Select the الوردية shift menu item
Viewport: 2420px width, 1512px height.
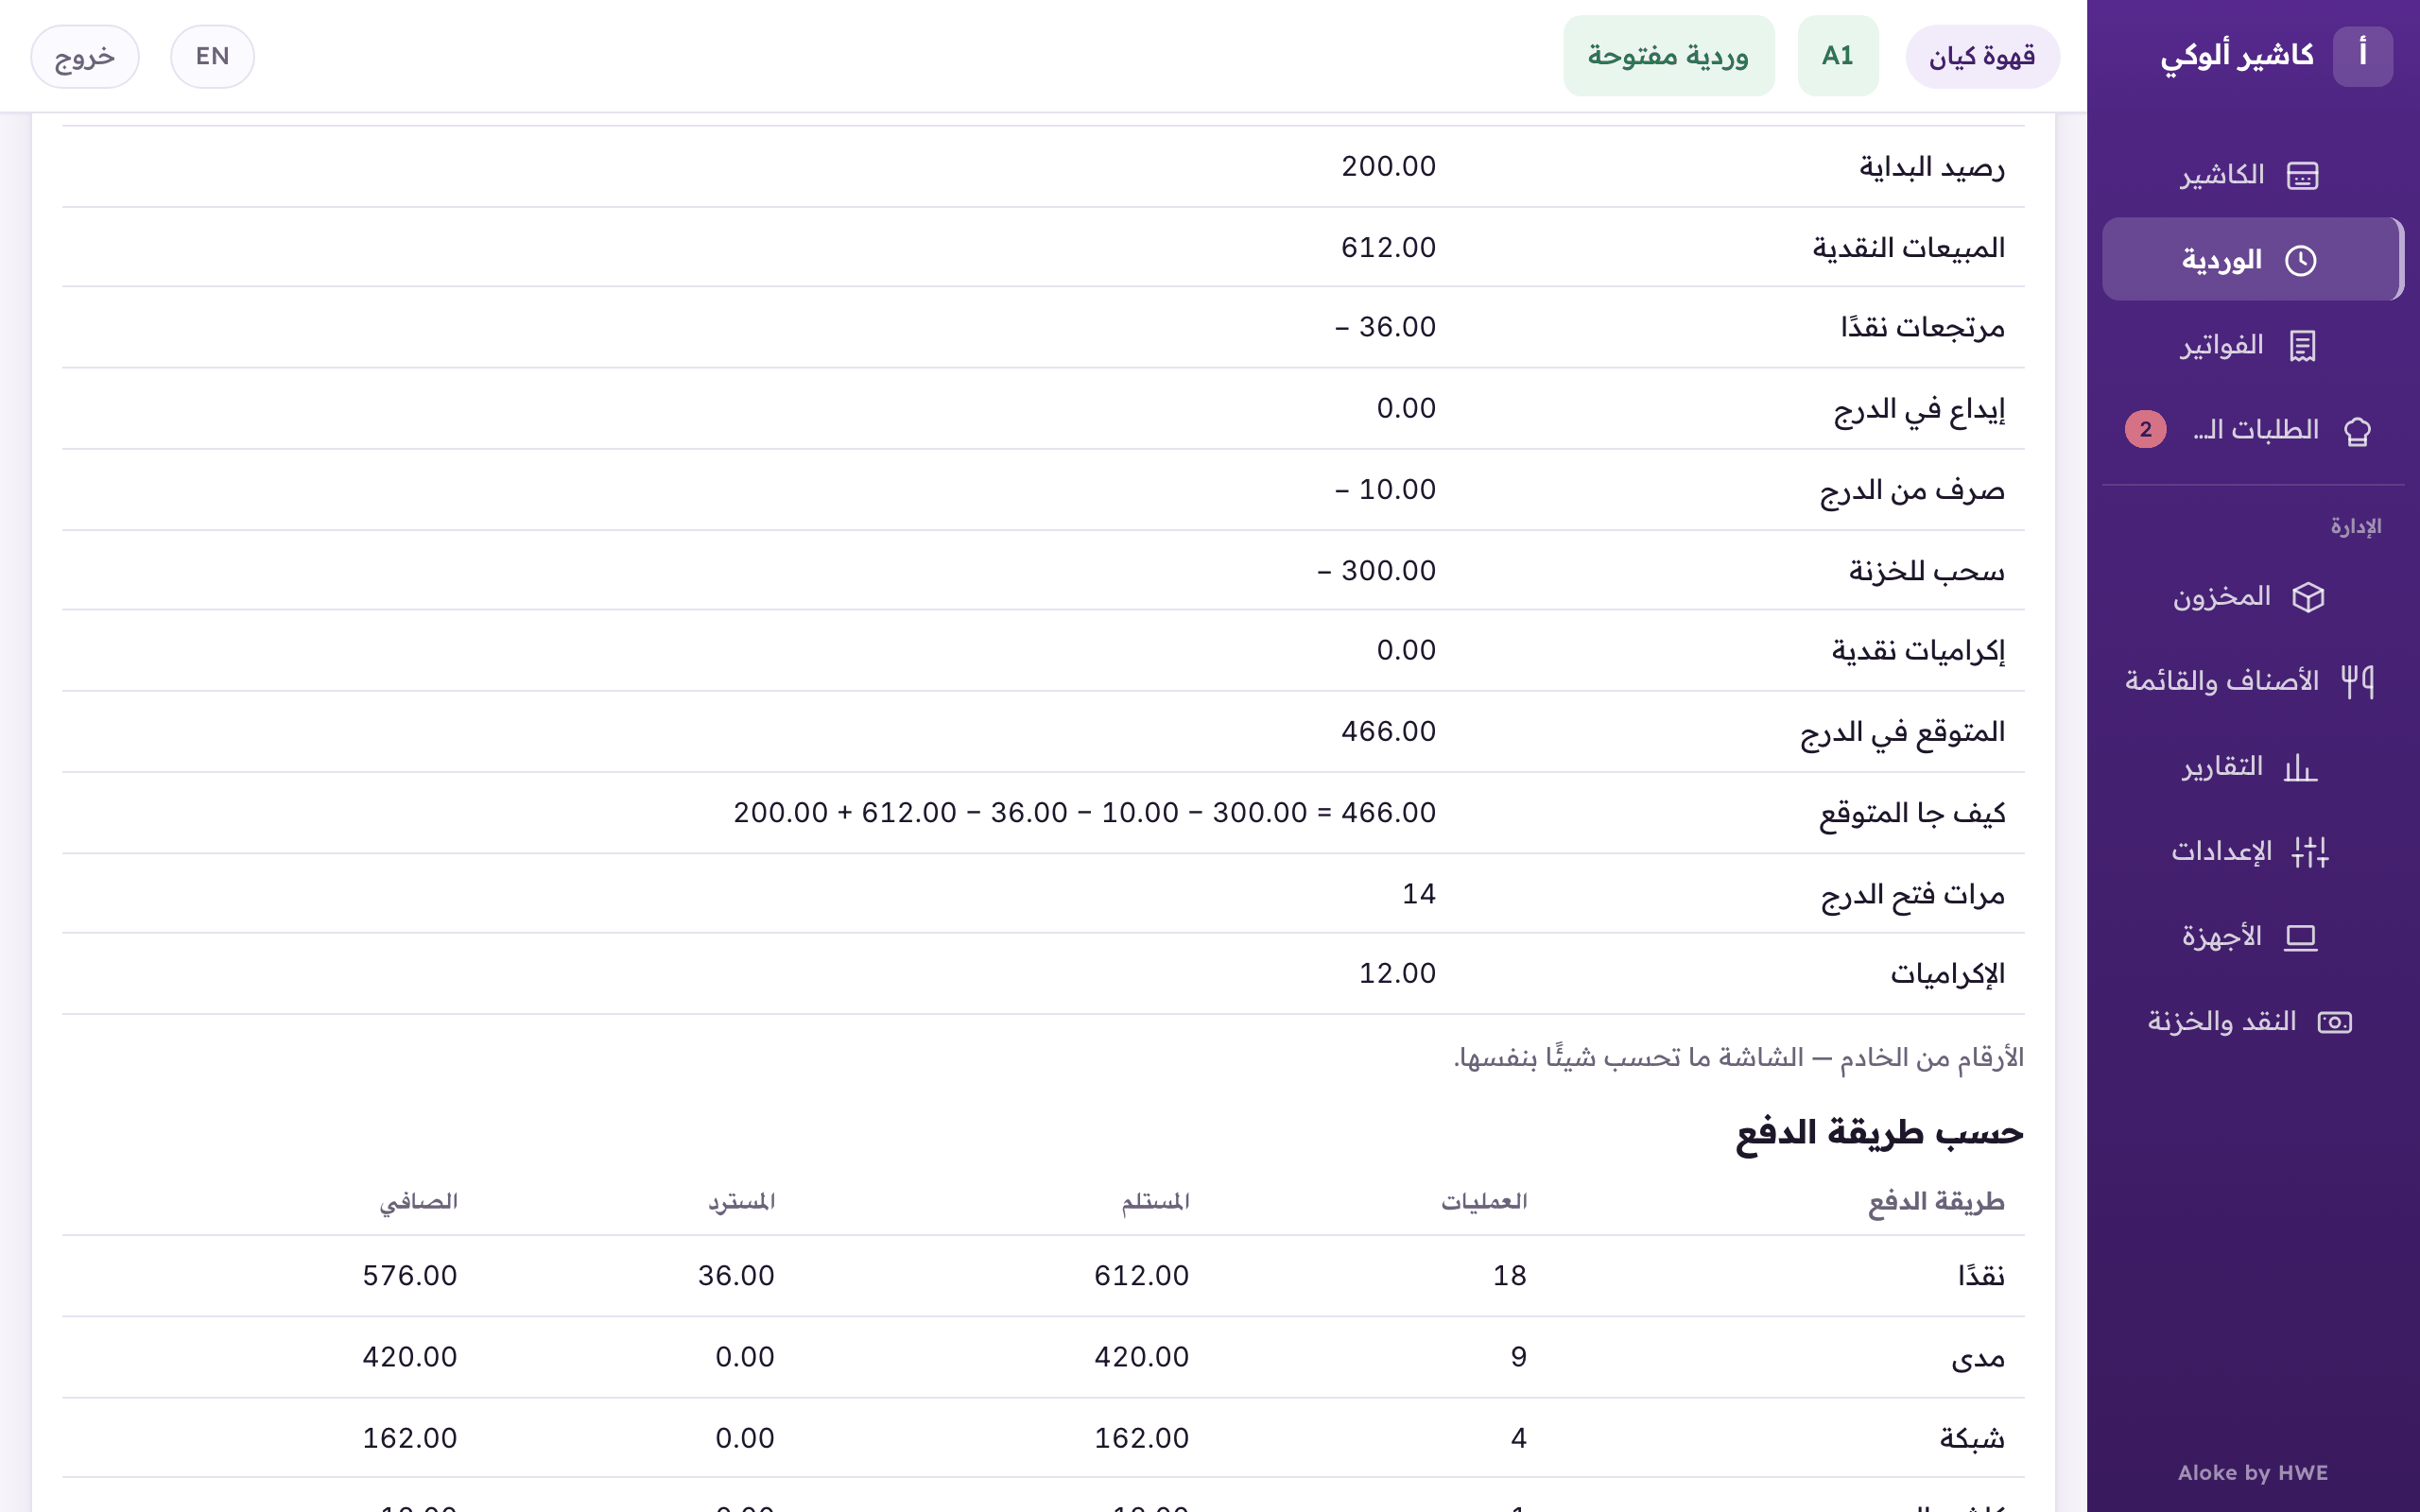(x=2252, y=260)
